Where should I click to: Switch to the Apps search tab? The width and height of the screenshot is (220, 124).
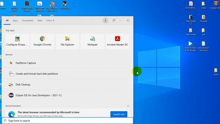15,21
